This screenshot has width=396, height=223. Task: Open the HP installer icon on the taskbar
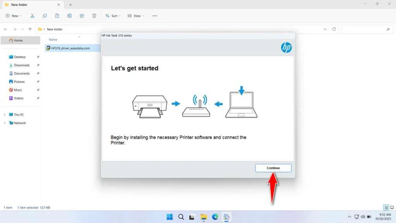[x=226, y=217]
